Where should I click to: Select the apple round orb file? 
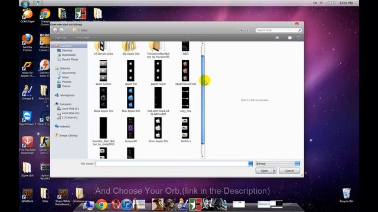pos(158,71)
